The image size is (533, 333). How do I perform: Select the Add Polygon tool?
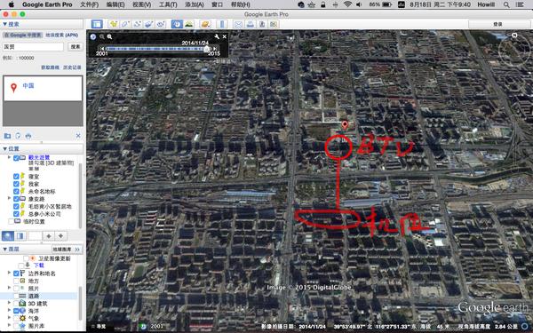125,24
